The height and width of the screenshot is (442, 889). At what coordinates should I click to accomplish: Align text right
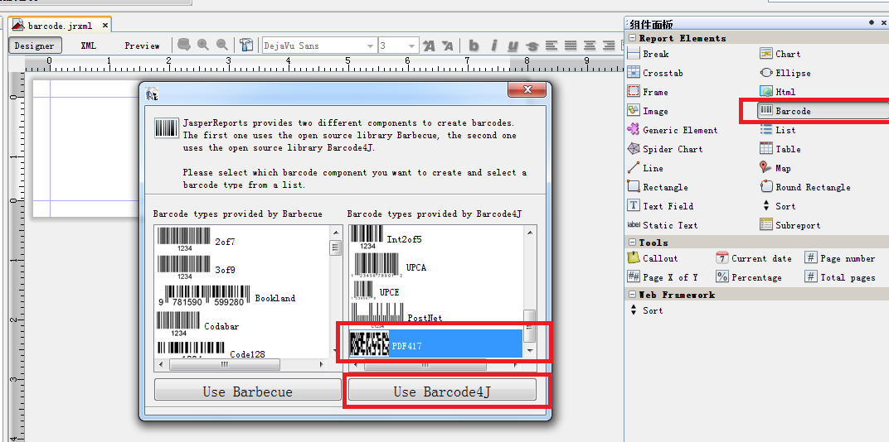pos(609,46)
